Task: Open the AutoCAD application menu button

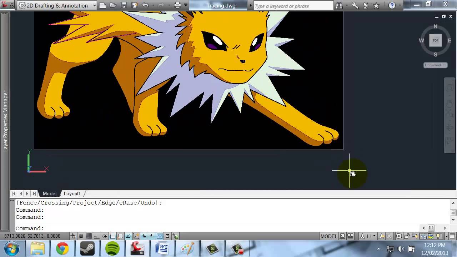Action: 7,5
